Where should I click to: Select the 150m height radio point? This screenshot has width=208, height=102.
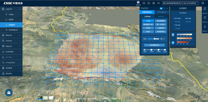click(x=165, y=50)
